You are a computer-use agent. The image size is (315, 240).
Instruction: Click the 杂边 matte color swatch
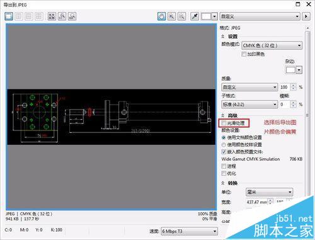pyautogui.click(x=290, y=70)
